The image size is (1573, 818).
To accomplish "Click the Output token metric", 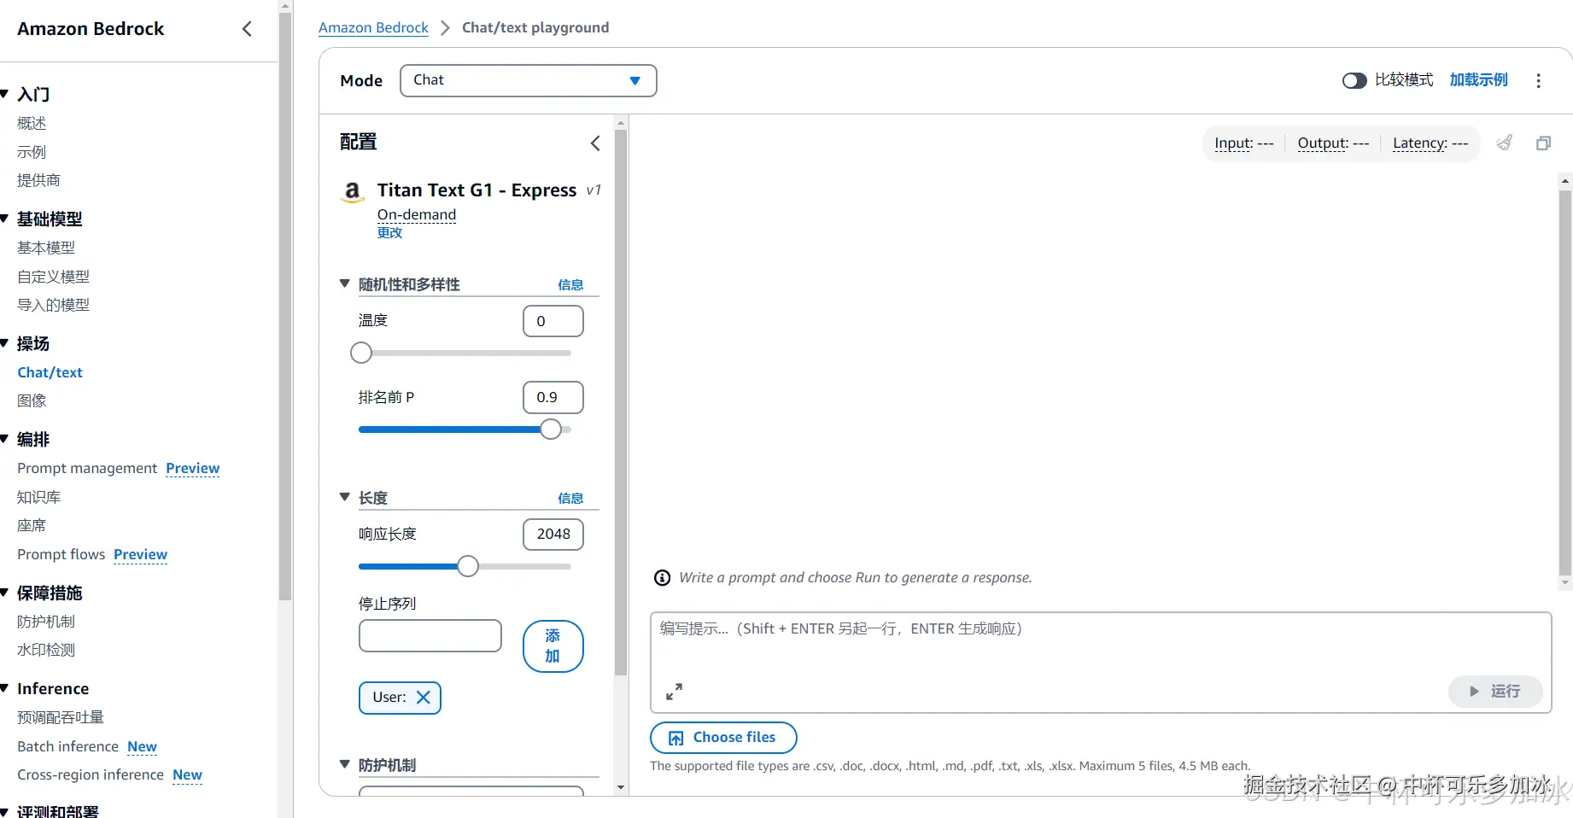I will (x=1333, y=143).
